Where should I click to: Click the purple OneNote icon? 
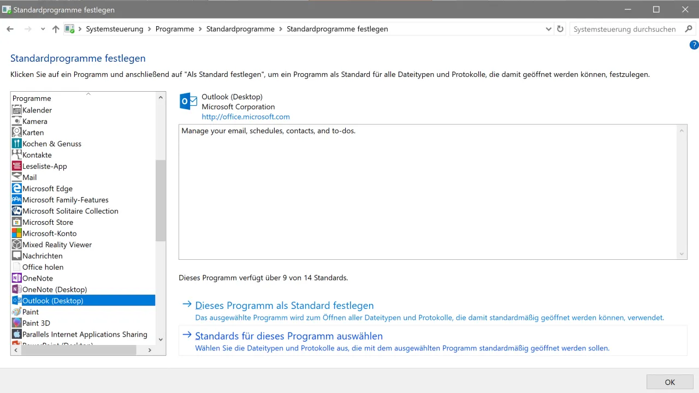pos(16,278)
